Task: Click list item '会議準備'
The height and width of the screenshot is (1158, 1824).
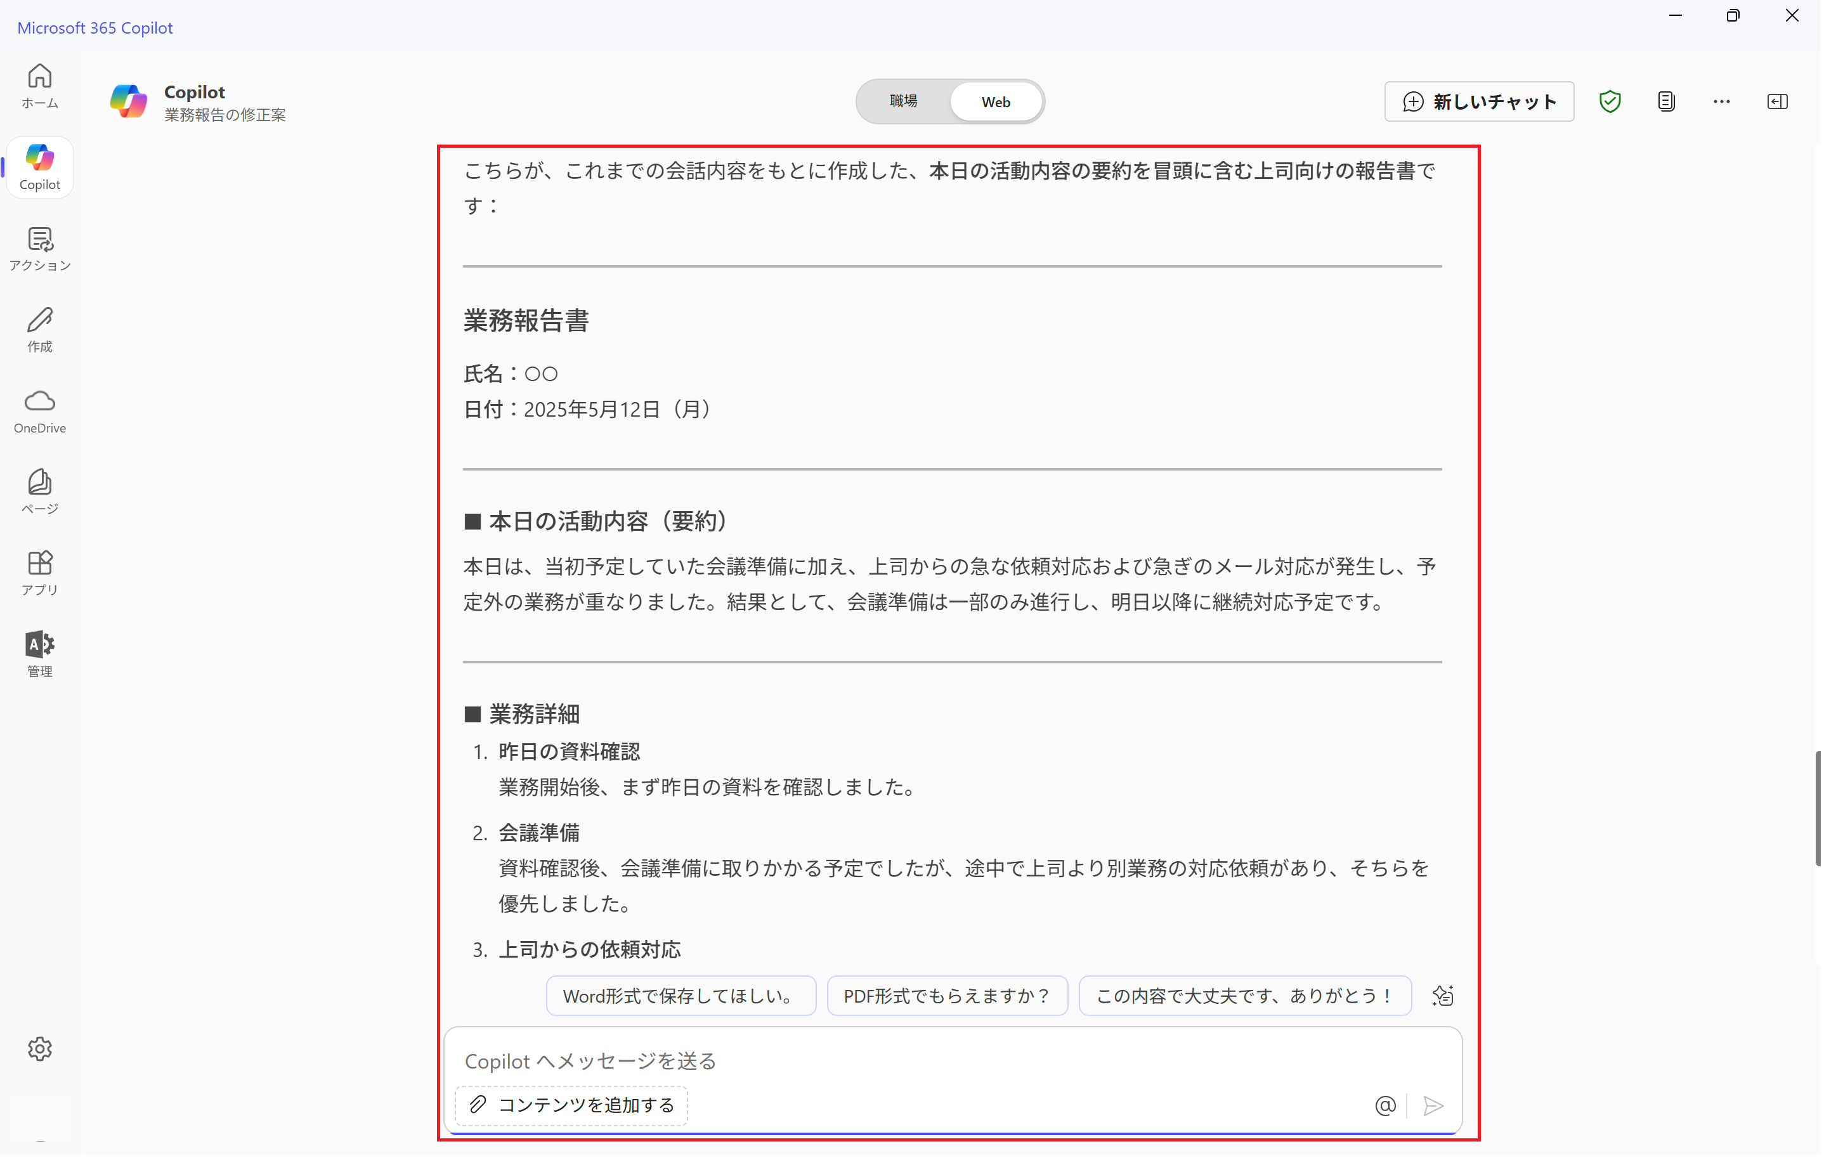Action: (x=540, y=834)
